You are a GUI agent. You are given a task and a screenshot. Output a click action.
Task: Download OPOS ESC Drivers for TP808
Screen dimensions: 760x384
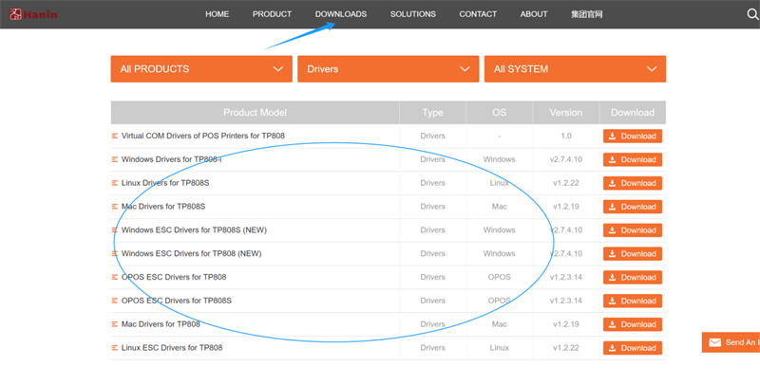coord(633,278)
